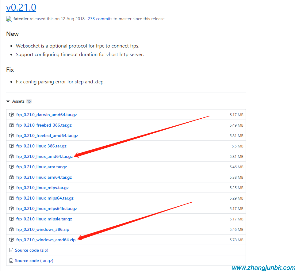
Task: Download frp_0.21.0_linux_arm.tar.gz
Action: 41,167
